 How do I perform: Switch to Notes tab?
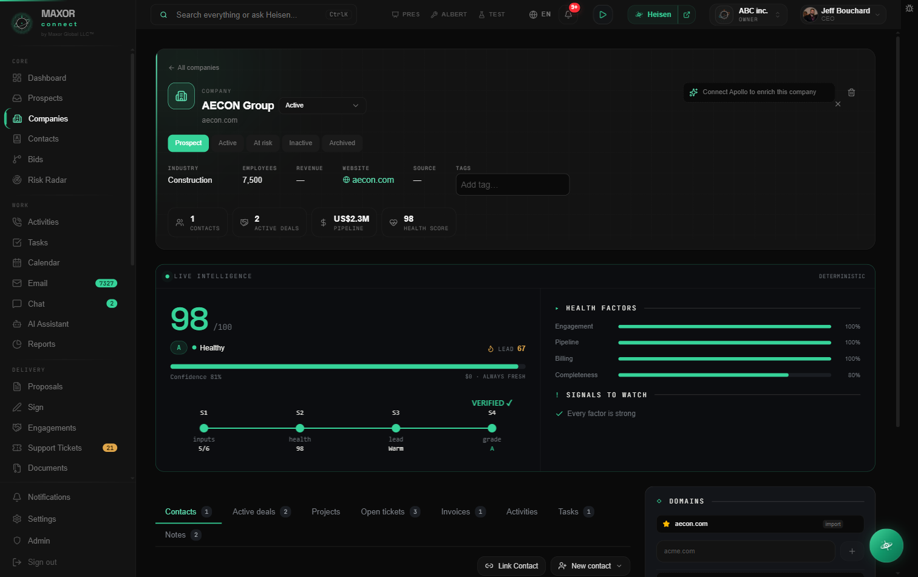click(x=183, y=534)
